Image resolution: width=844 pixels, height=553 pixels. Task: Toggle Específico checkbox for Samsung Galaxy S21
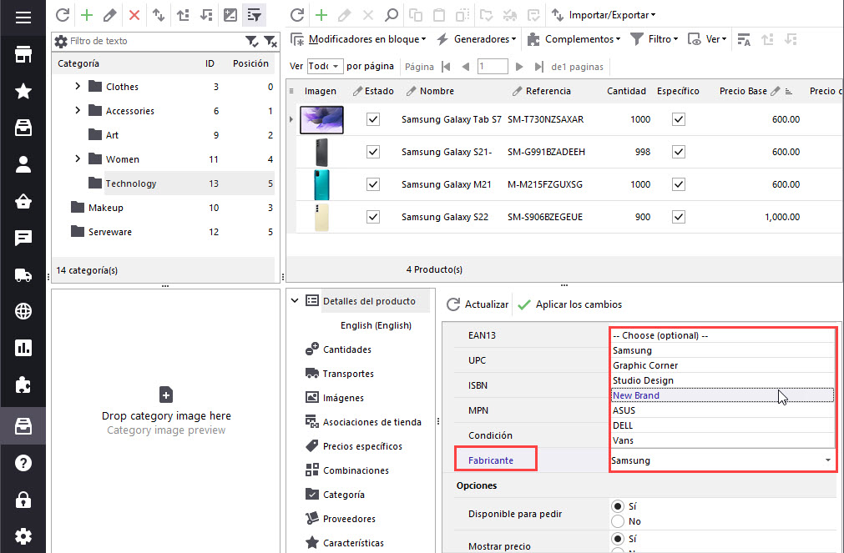point(679,152)
